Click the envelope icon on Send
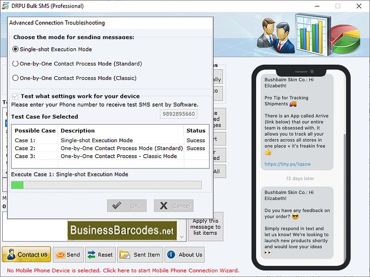Image resolution: width=370 pixels, height=277 pixels. 60,255
